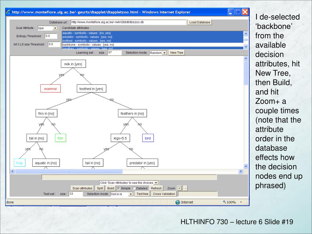The height and width of the screenshot is (234, 312).
Task: Click the Database url input field
Action: 129,22
